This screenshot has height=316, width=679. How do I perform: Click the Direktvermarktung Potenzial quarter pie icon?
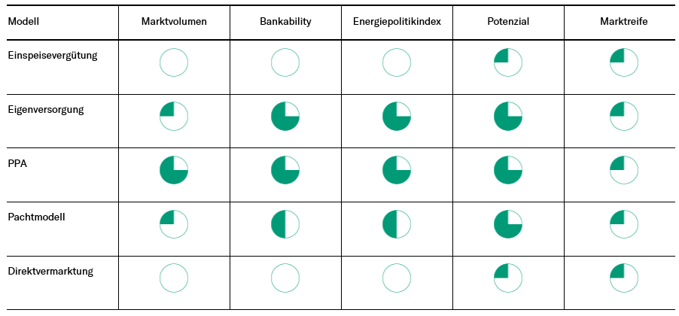(508, 278)
